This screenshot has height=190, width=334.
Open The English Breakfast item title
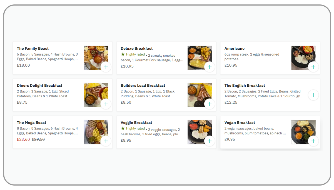click(x=245, y=86)
